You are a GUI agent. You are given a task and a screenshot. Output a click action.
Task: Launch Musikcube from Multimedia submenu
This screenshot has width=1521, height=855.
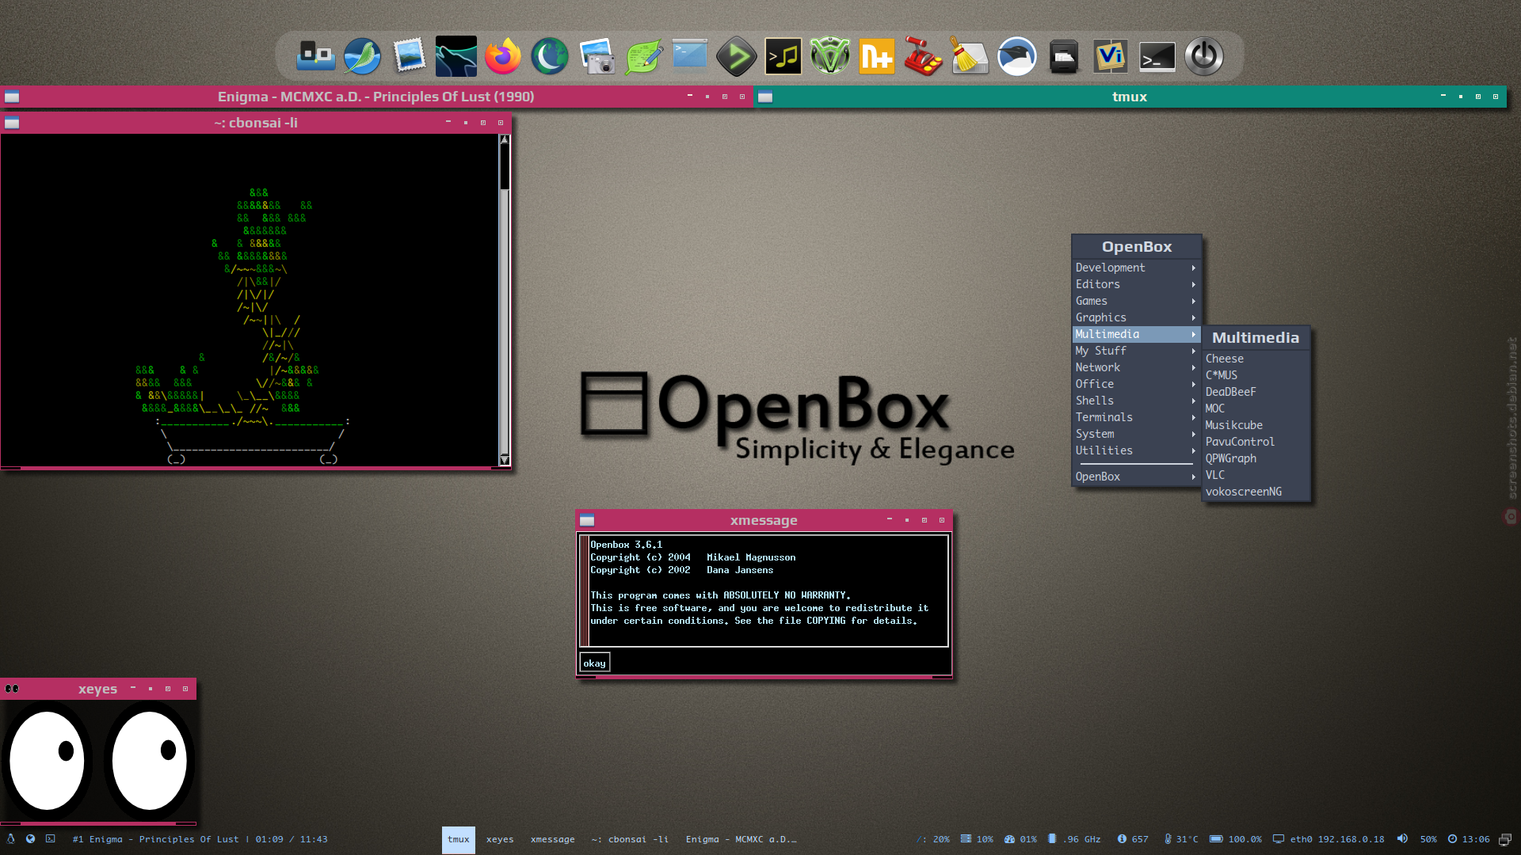tap(1256, 426)
